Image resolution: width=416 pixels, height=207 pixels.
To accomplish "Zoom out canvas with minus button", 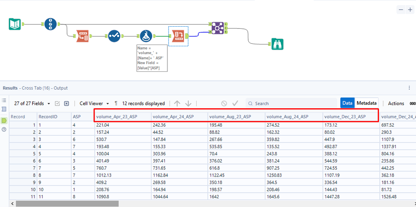I will click(x=401, y=10).
